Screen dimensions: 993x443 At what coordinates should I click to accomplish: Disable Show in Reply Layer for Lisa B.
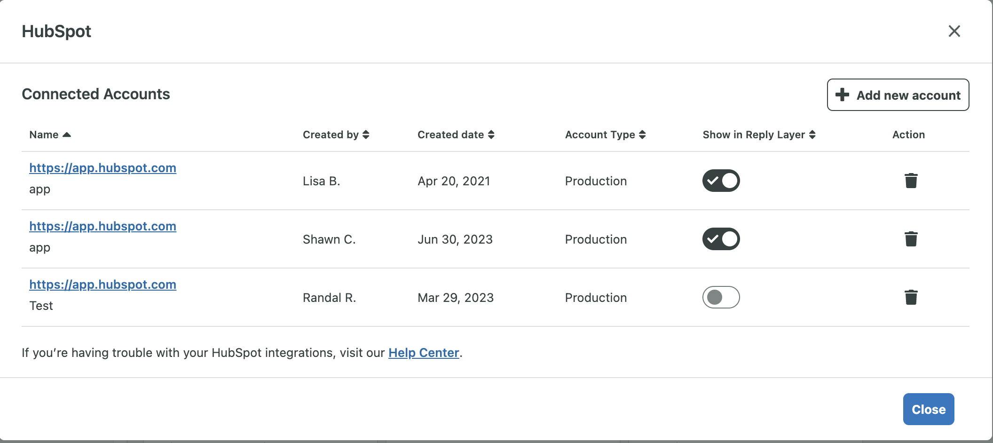pos(721,181)
